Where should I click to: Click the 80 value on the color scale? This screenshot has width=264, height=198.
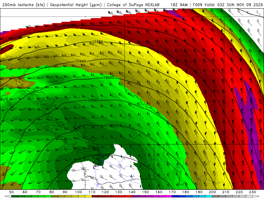pyautogui.click(x=52, y=192)
